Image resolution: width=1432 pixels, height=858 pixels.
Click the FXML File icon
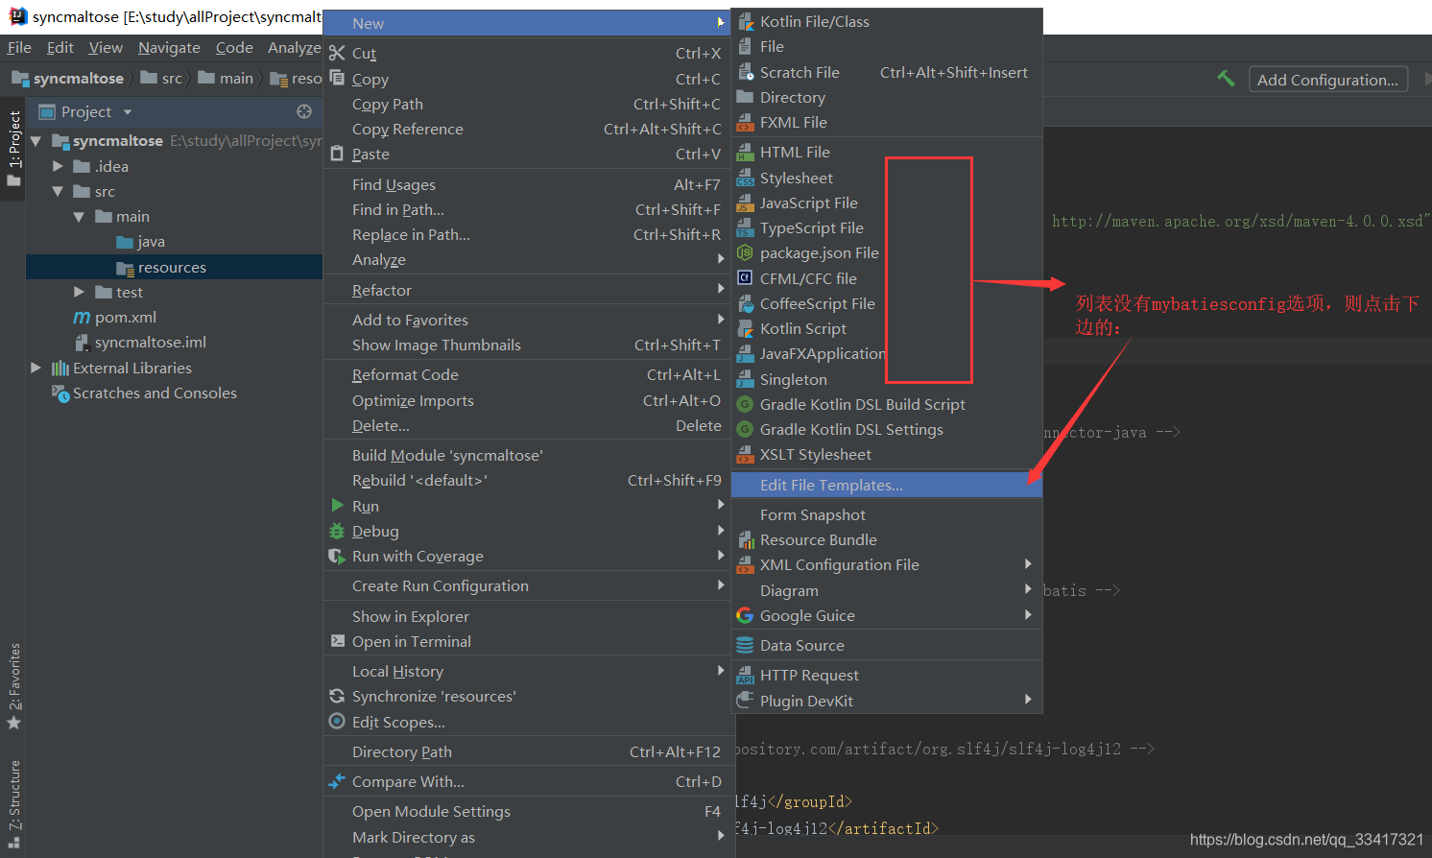pyautogui.click(x=746, y=122)
